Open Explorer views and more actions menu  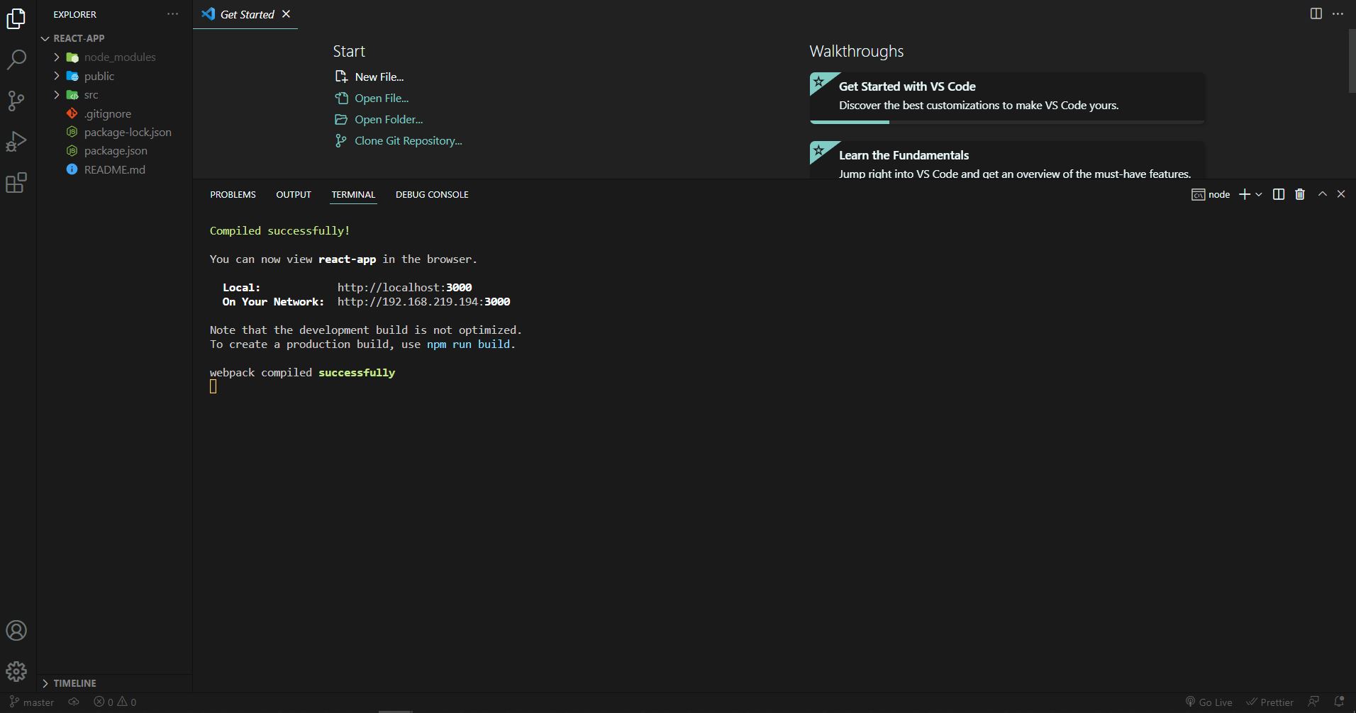click(172, 14)
